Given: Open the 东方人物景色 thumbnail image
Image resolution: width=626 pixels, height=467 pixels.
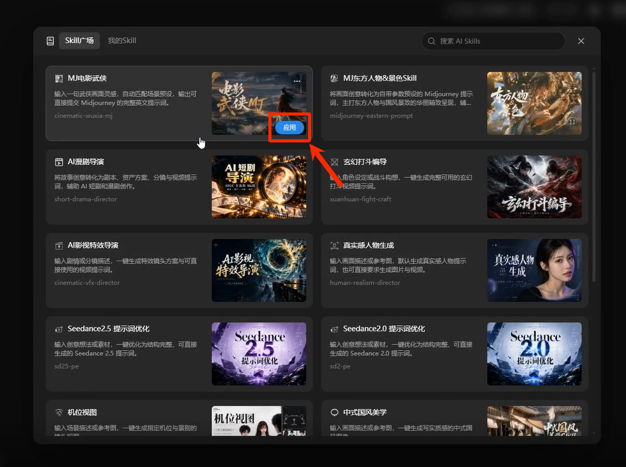Looking at the screenshot, I should pyautogui.click(x=534, y=103).
